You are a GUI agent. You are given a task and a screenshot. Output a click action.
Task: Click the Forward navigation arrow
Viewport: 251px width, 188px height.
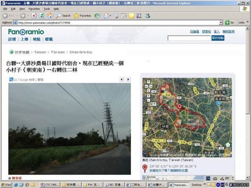pyautogui.click(x=23, y=16)
